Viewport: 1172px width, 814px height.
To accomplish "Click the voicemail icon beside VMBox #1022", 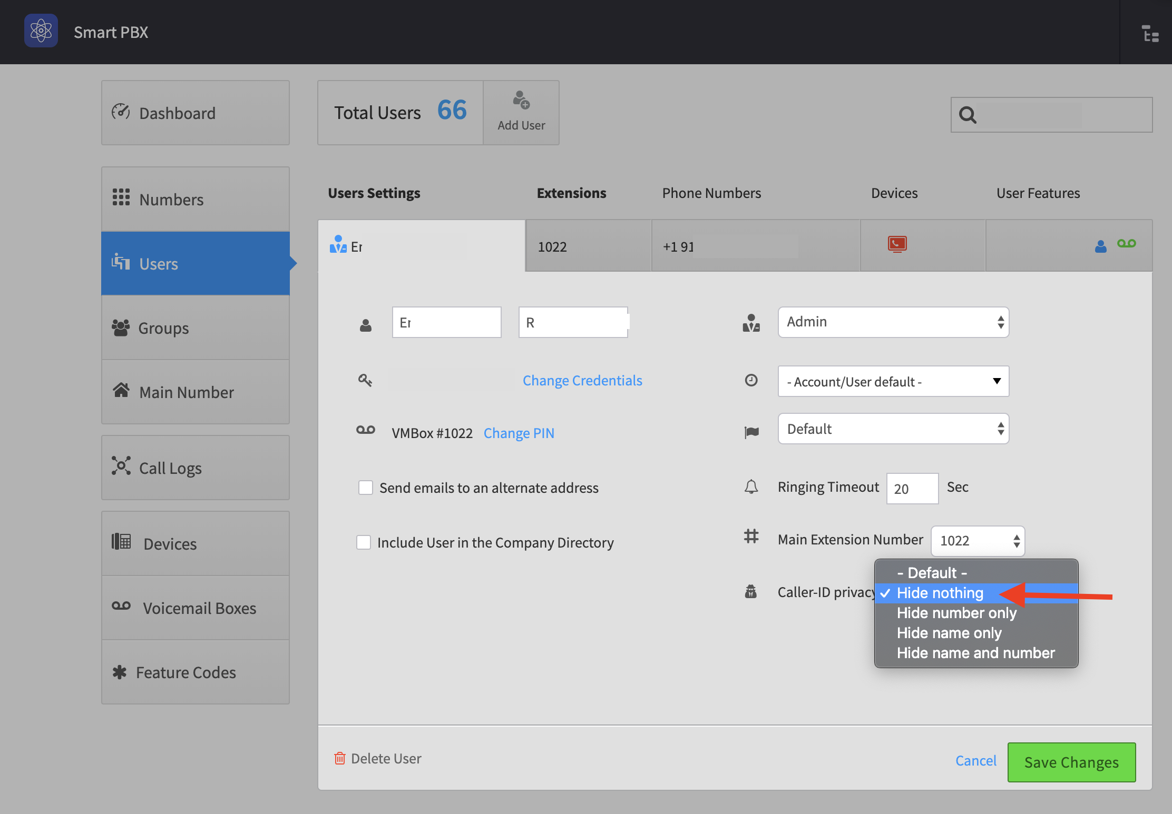I will (366, 430).
